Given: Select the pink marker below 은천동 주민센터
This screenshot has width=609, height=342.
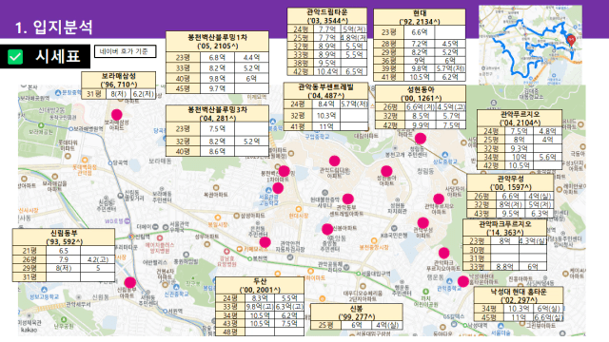Looking at the screenshot, I should tap(265, 242).
